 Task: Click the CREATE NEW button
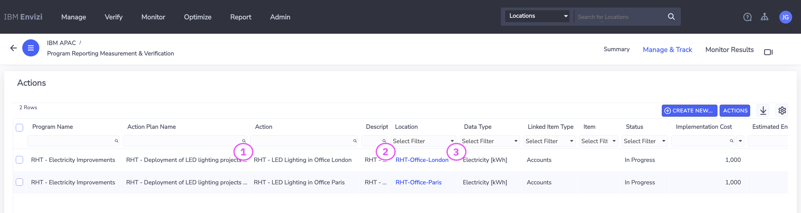(x=689, y=111)
